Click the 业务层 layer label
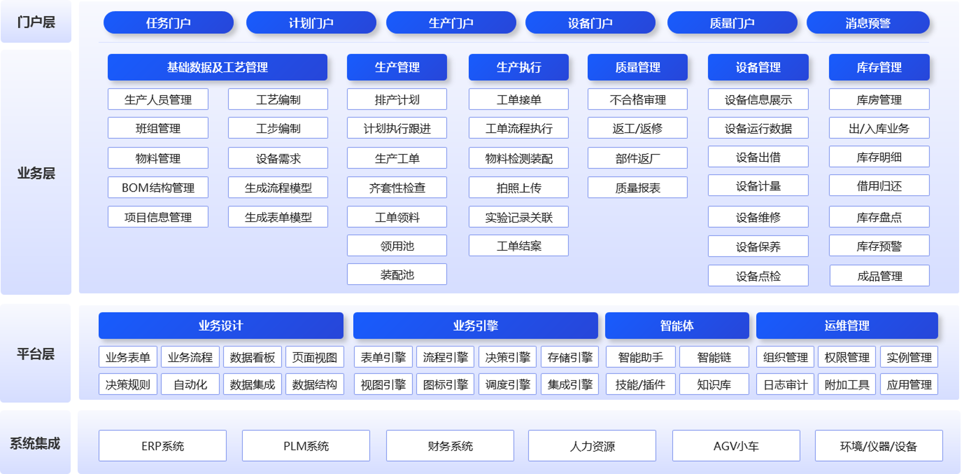This screenshot has width=961, height=474. [x=36, y=173]
